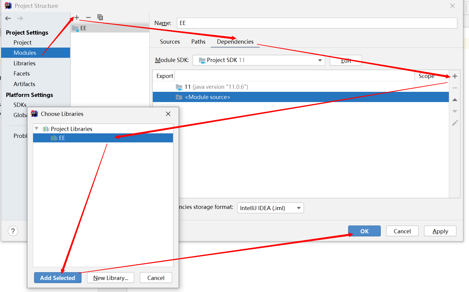469x292 pixels.
Task: Click Edit button next to Module SDK
Action: tap(346, 60)
